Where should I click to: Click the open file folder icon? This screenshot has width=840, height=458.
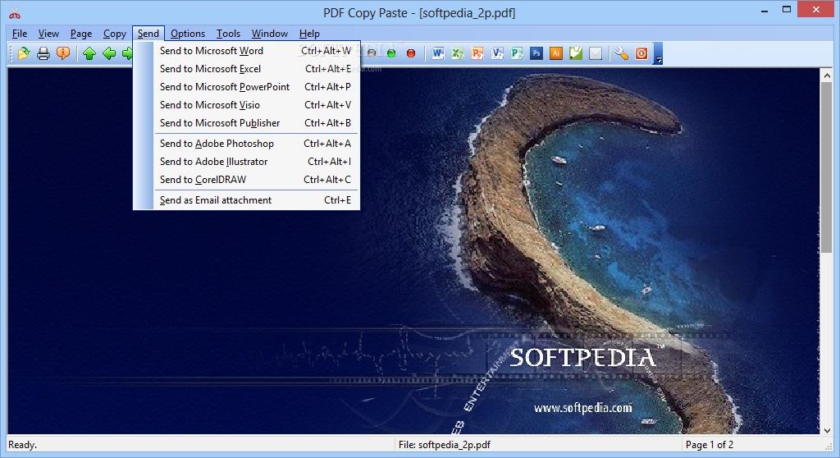pos(24,53)
